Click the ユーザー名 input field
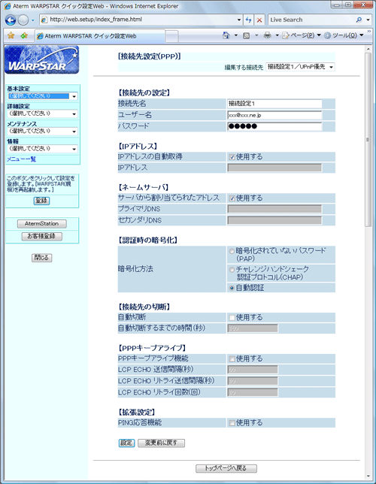The width and height of the screenshot is (376, 484). pos(274,115)
